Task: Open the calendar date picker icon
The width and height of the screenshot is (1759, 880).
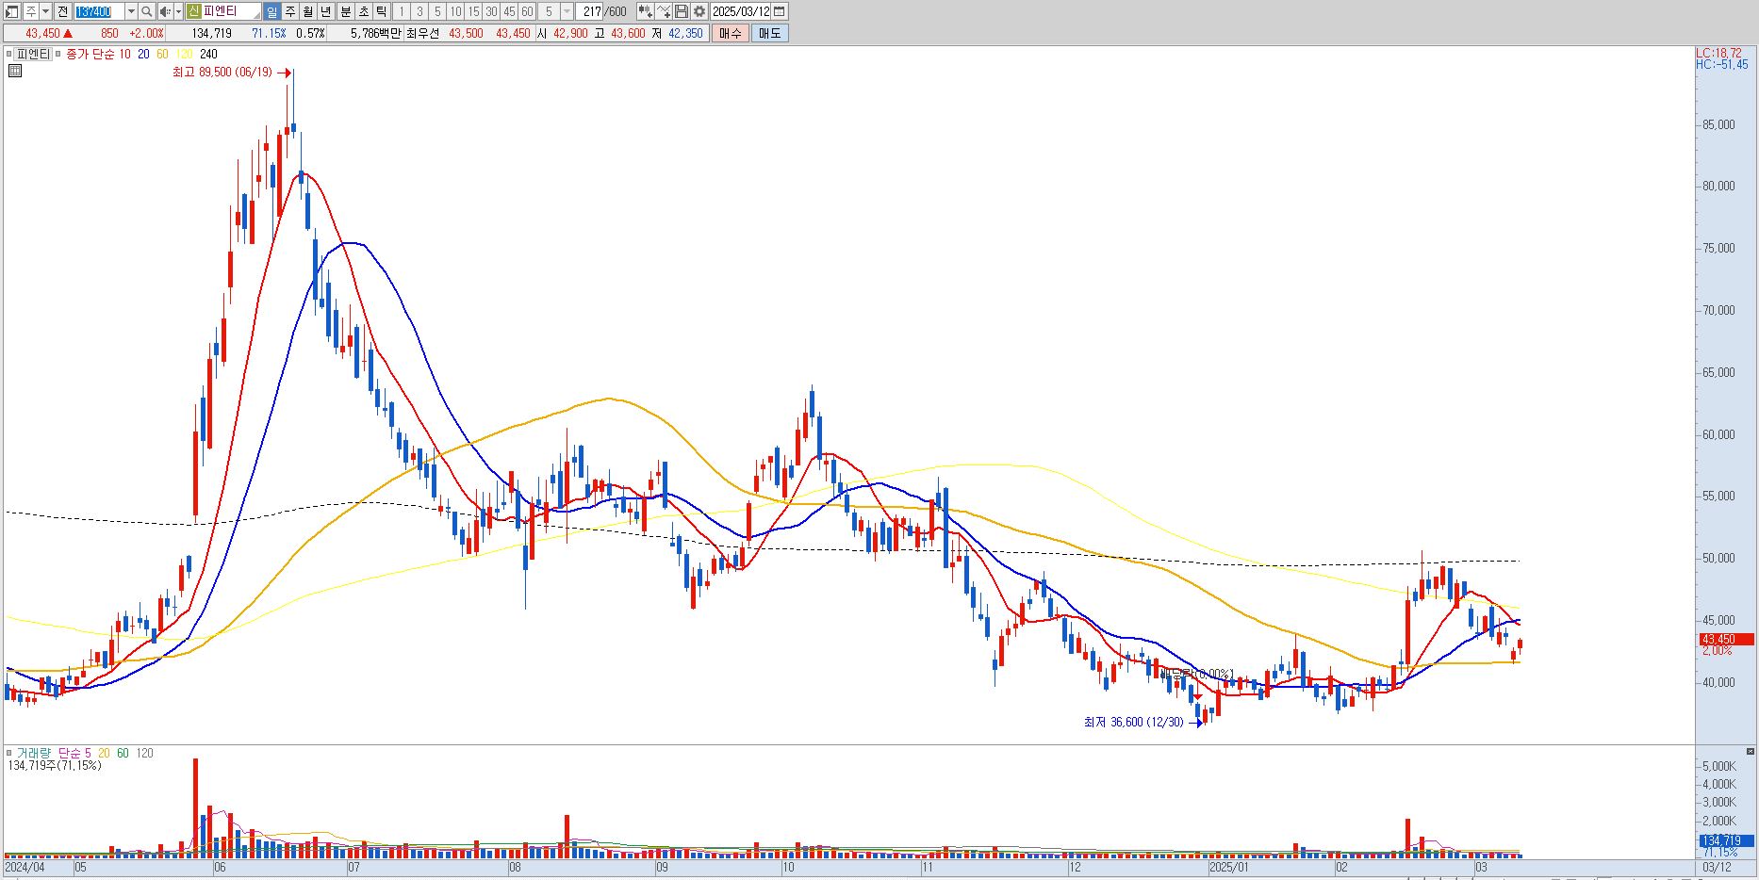Action: [779, 11]
